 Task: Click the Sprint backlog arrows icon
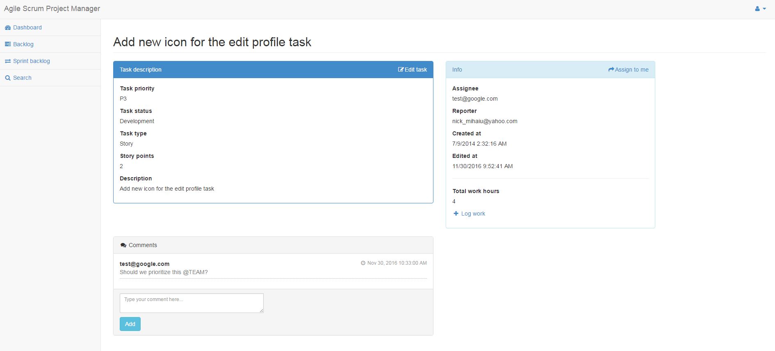click(x=8, y=61)
